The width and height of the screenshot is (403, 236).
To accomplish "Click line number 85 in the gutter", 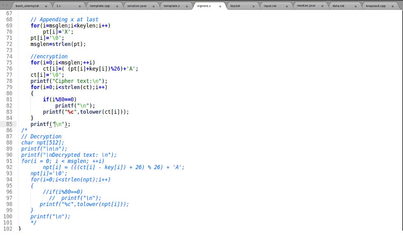I will point(9,124).
